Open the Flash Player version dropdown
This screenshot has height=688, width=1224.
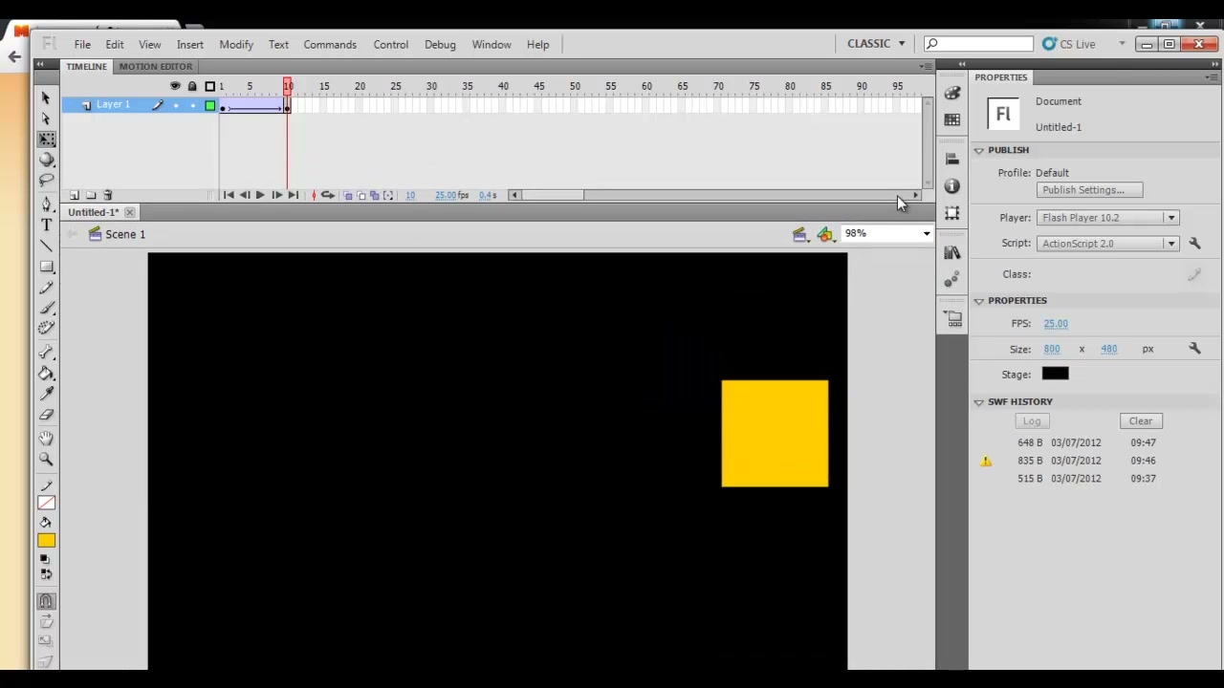[x=1107, y=218]
